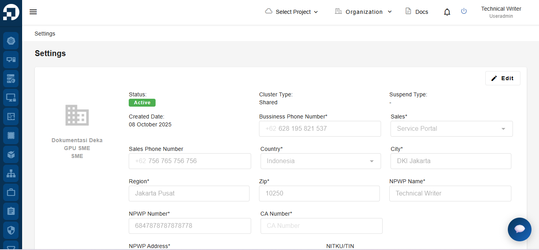Click the Edit button
Image resolution: width=539 pixels, height=250 pixels.
tap(502, 78)
